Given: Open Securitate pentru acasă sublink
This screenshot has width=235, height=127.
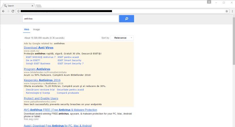Looking at the screenshot, I should [70, 90].
